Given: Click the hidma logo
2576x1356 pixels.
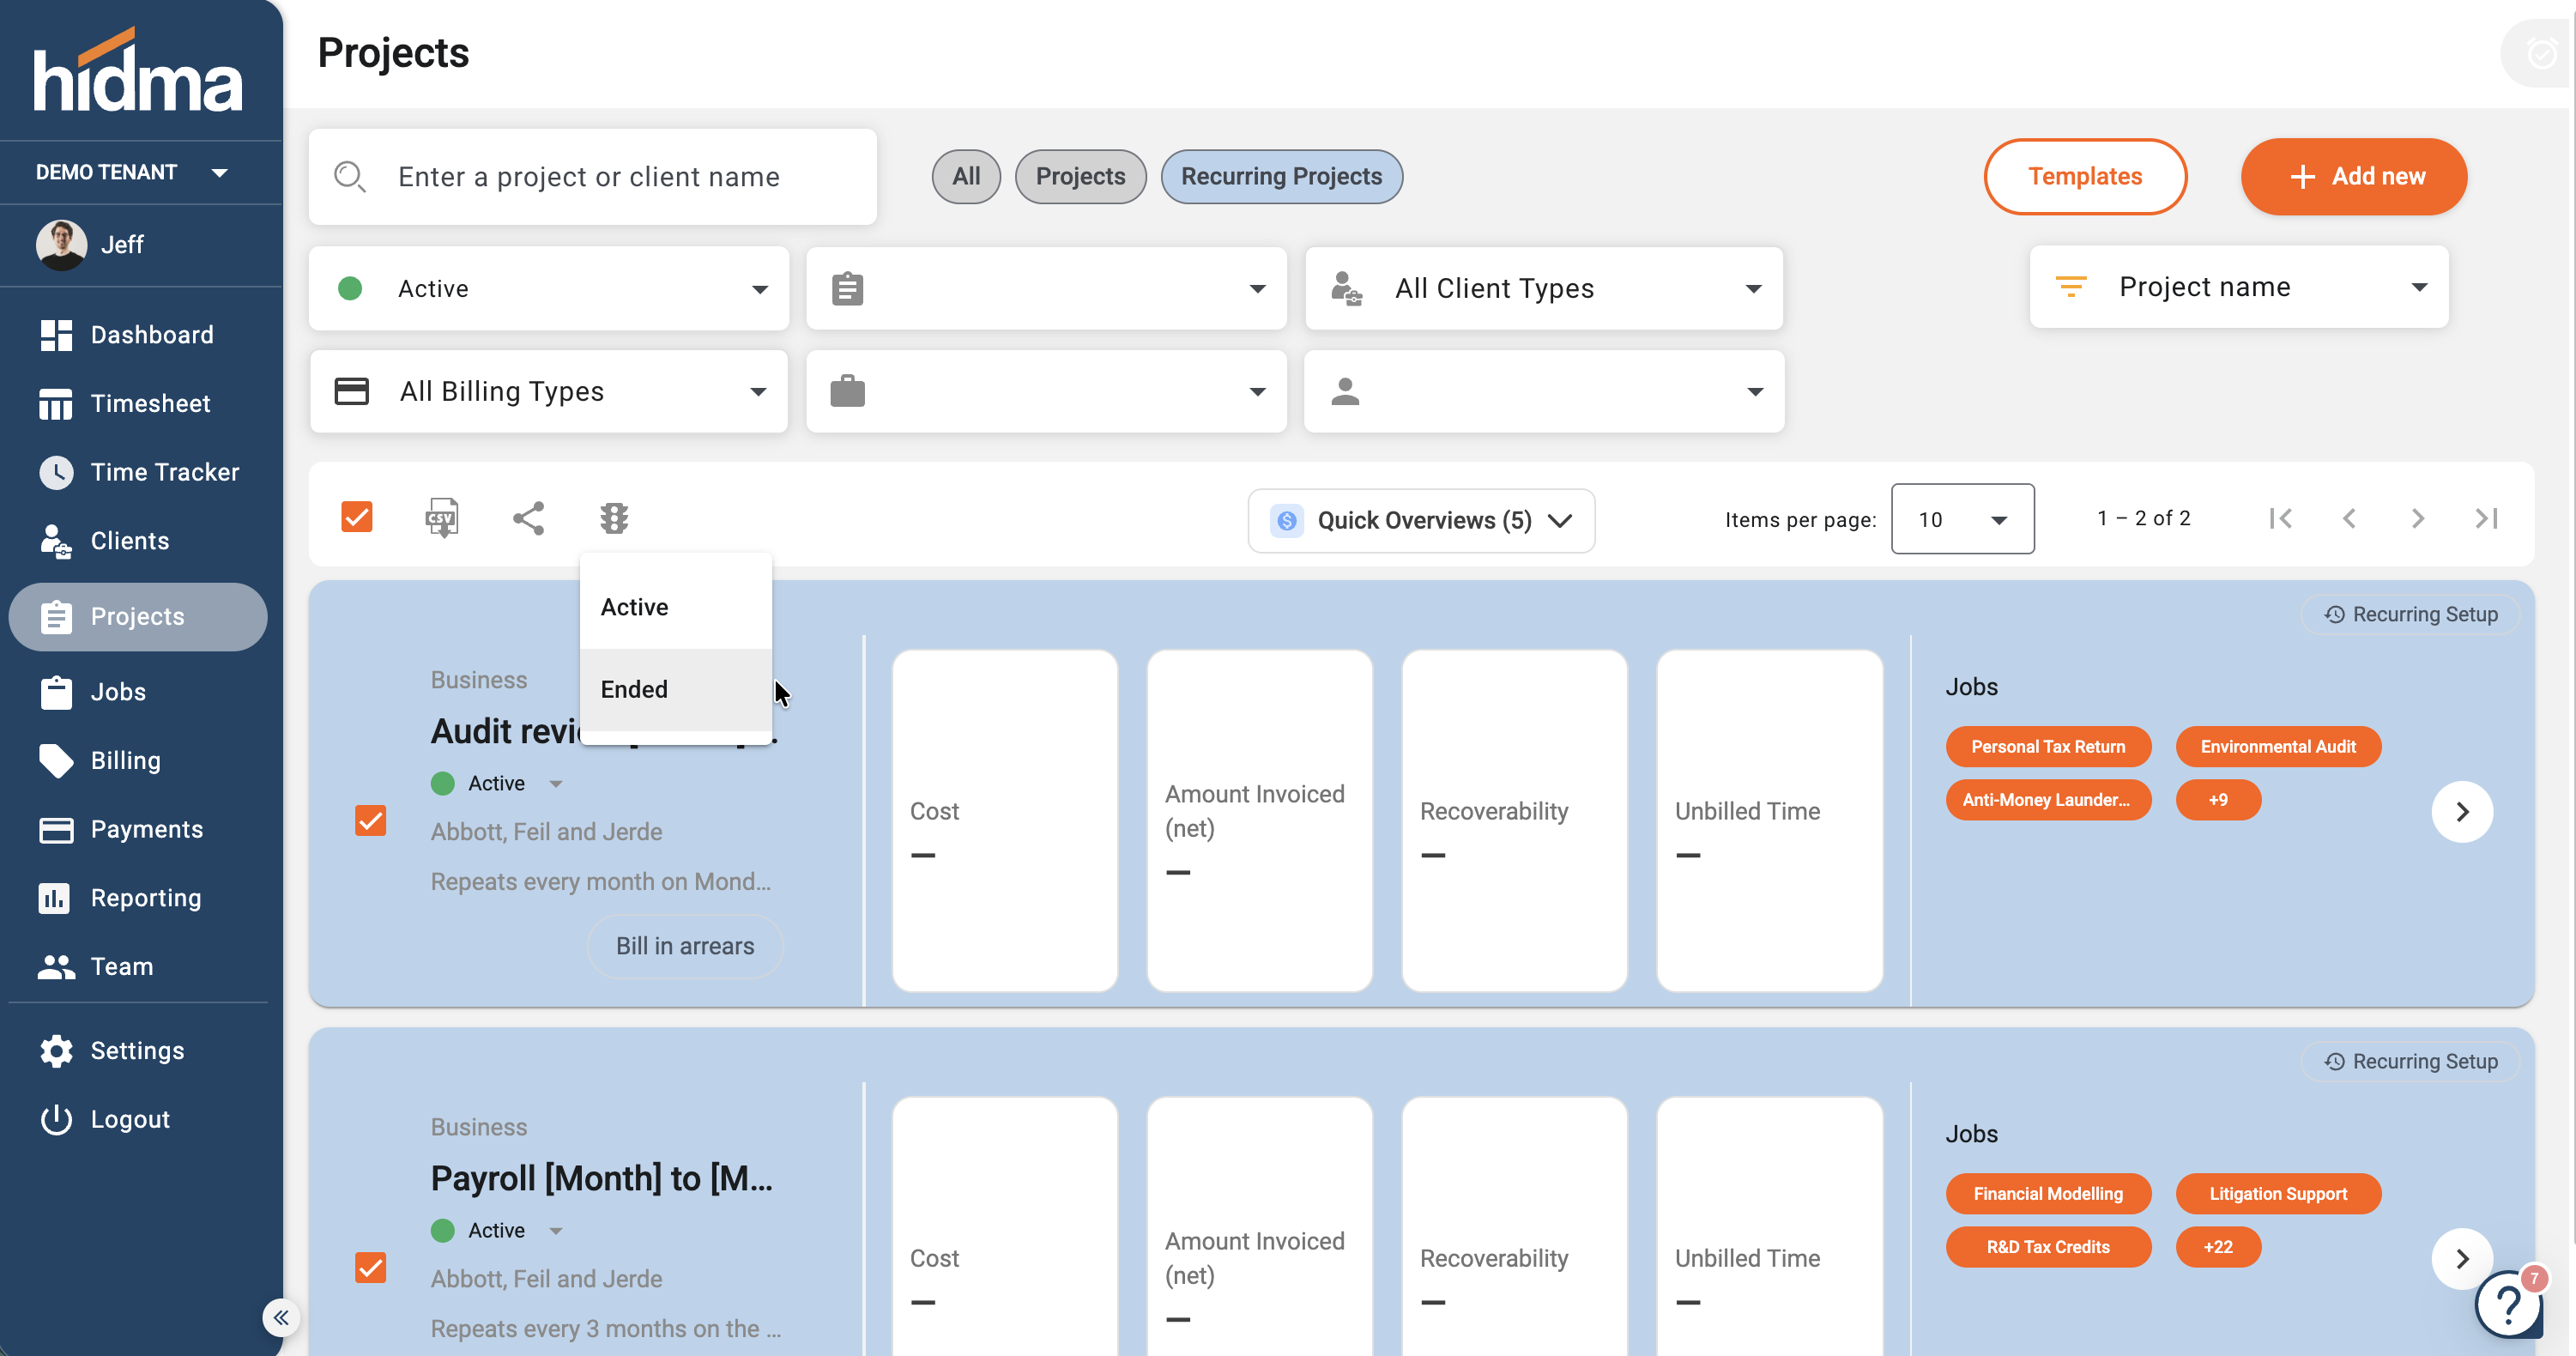Looking at the screenshot, I should [x=138, y=70].
